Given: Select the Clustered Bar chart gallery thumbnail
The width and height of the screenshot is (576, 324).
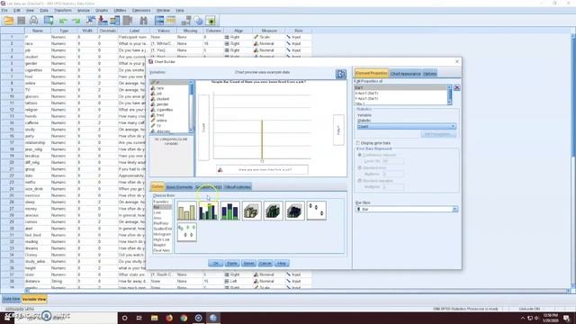Looking at the screenshot, I should pos(208,211).
